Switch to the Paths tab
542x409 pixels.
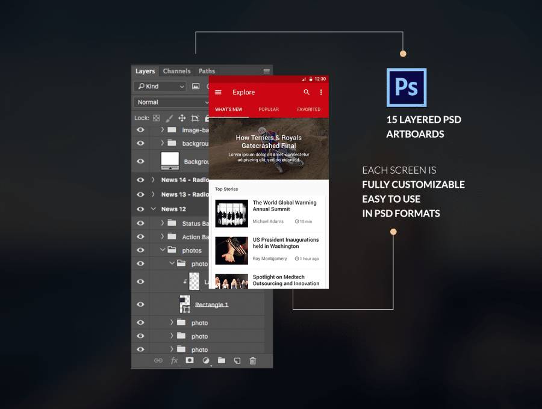coord(207,71)
